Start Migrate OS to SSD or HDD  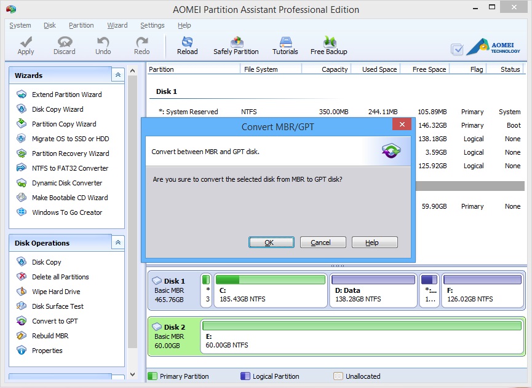[x=71, y=139]
